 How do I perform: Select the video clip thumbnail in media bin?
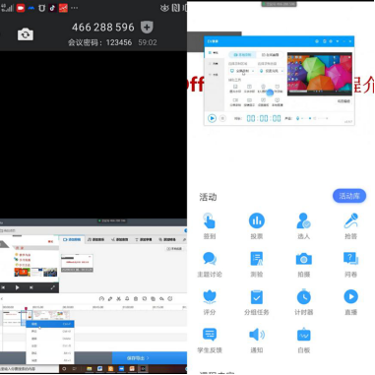(x=77, y=263)
